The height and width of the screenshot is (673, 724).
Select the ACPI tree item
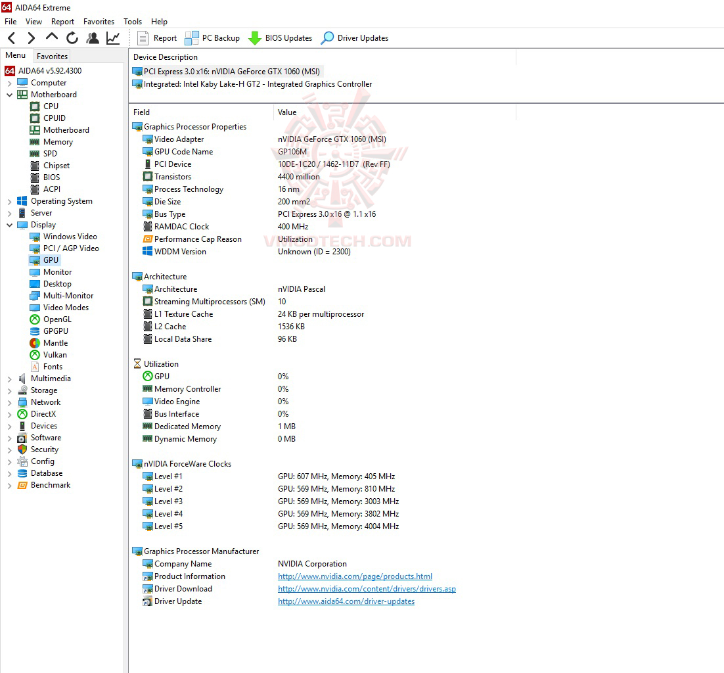coord(45,189)
